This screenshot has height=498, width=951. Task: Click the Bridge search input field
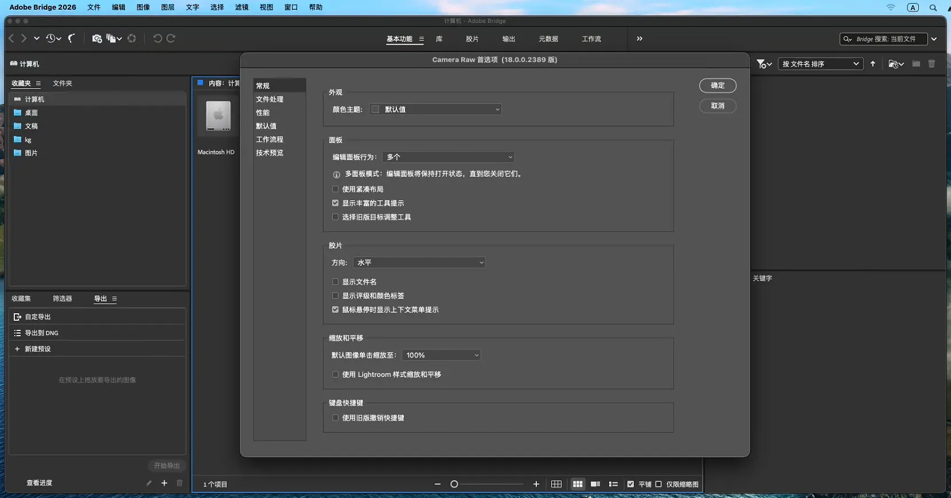click(889, 39)
